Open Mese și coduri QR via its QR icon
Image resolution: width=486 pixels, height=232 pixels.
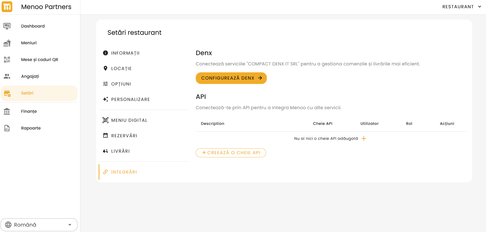tap(7, 59)
